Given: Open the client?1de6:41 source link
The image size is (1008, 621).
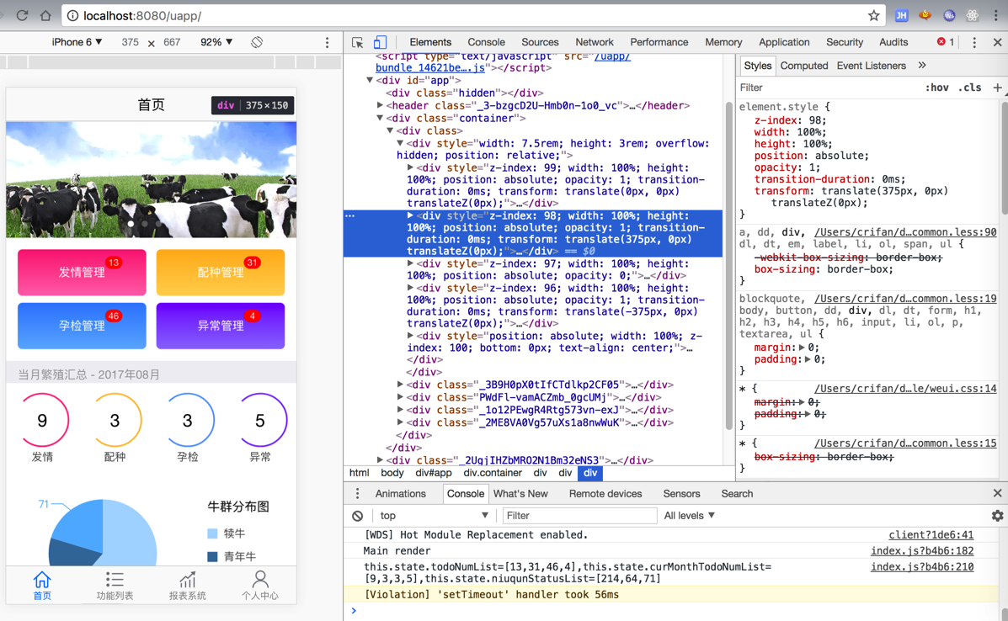Looking at the screenshot, I should (x=931, y=535).
